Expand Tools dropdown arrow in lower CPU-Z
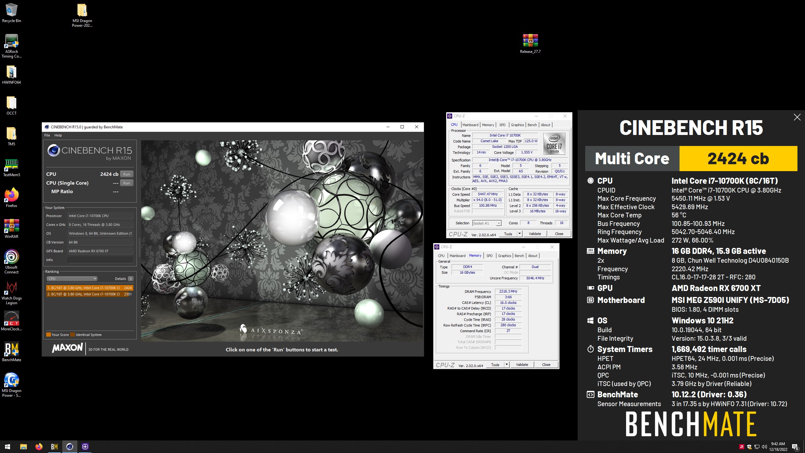This screenshot has width=805, height=453. tap(507, 365)
